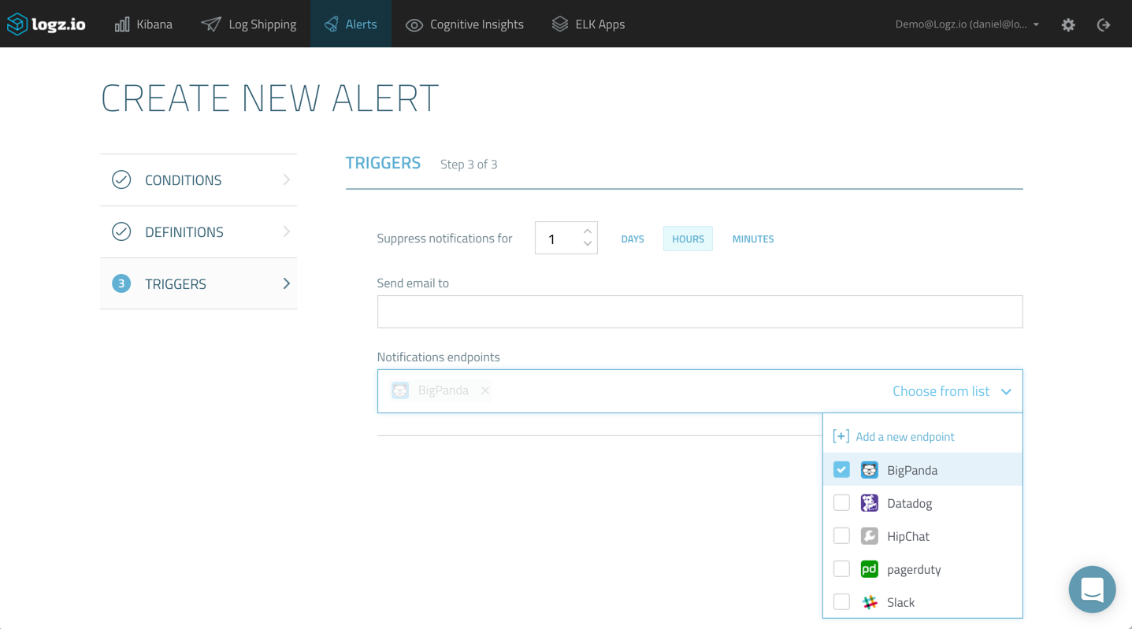Choose Datadog from endpoint list
Screen dimensions: 1132x629
922,503
